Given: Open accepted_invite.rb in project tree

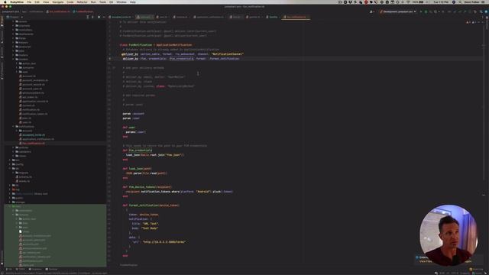Looking at the screenshot, I should (x=33, y=134).
